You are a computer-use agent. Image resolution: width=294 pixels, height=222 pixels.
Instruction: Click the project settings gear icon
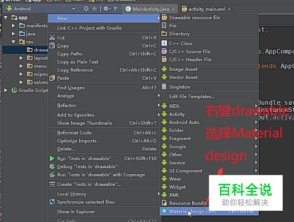click(106, 9)
